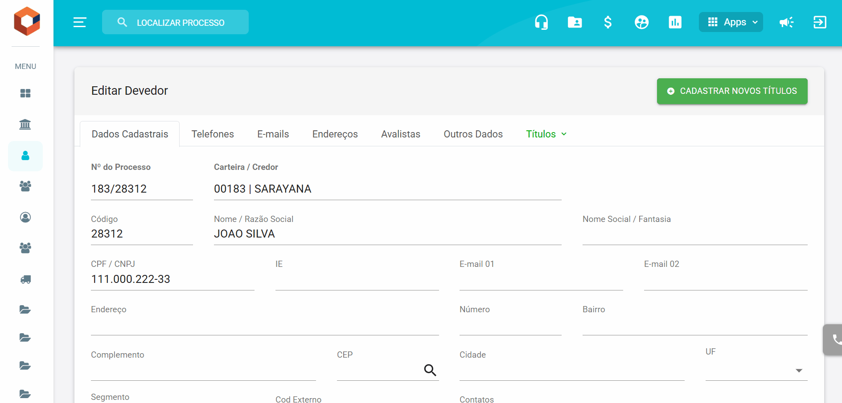This screenshot has width=842, height=403.
Task: Click the Número input field
Action: coord(510,325)
